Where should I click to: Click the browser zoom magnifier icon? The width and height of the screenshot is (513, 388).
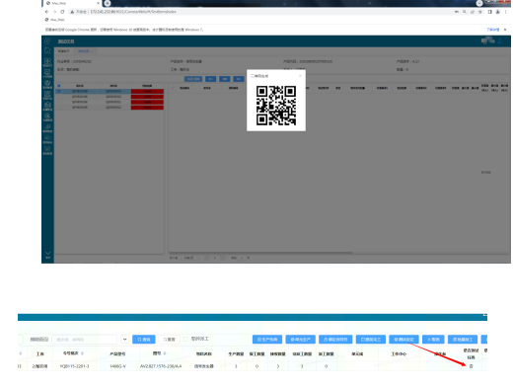[x=465, y=12]
